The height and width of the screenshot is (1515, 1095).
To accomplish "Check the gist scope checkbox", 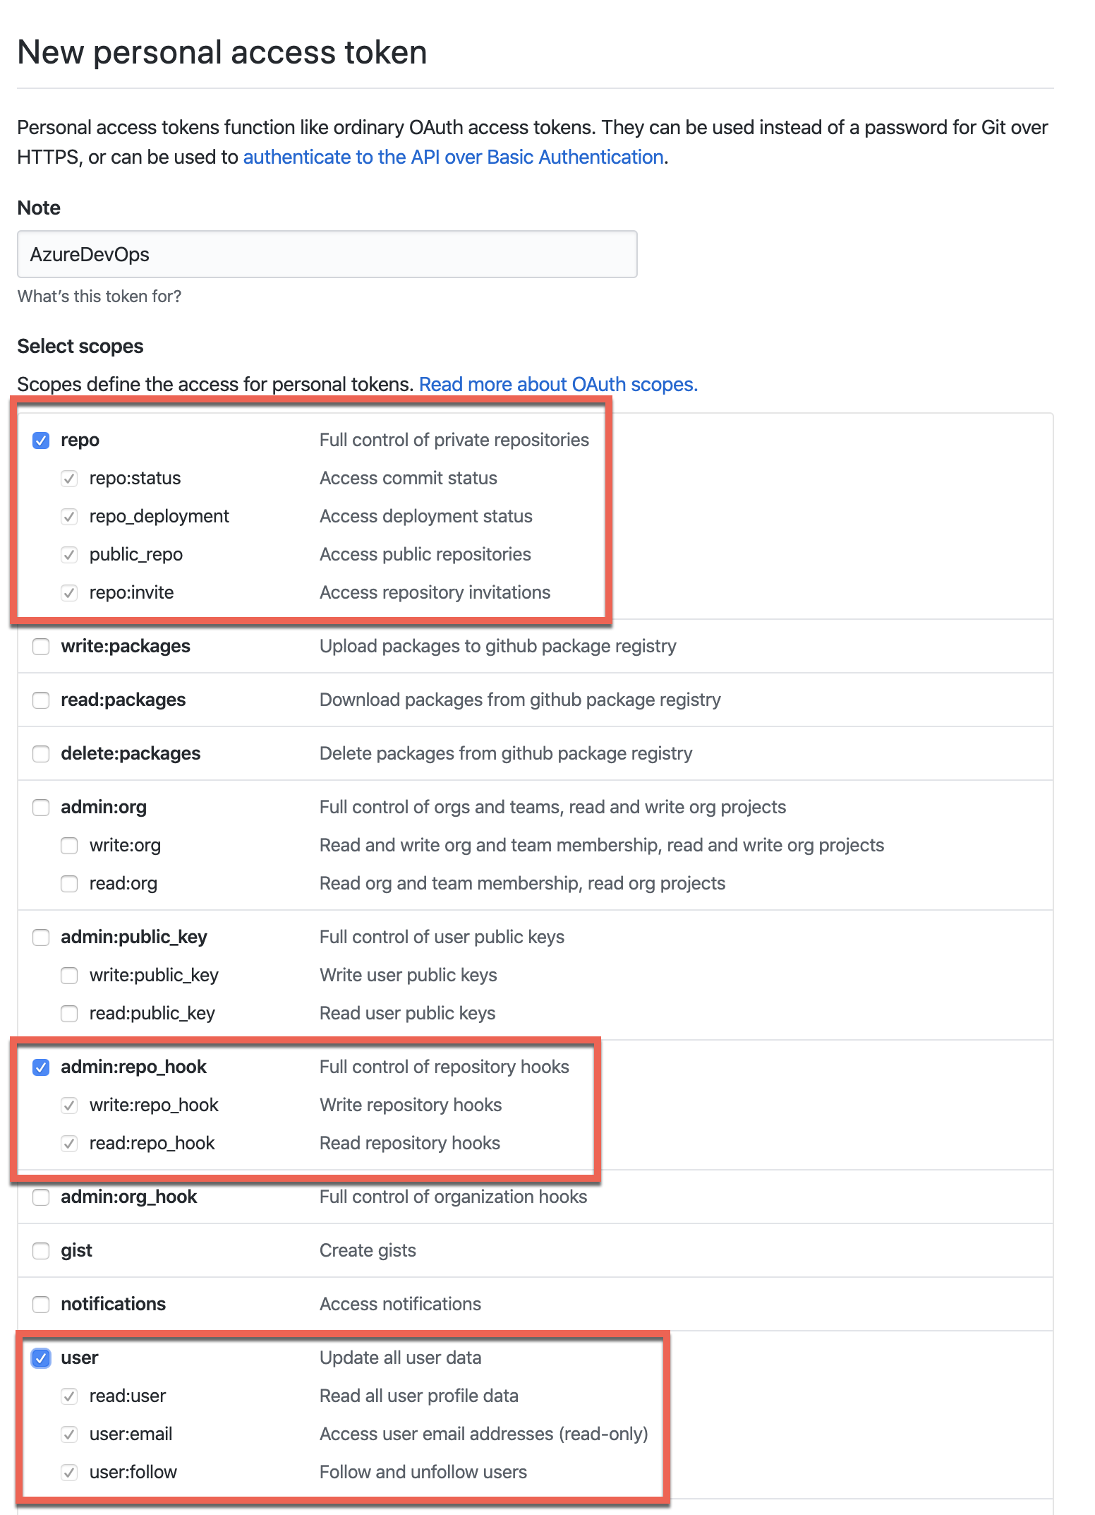I will [41, 1251].
